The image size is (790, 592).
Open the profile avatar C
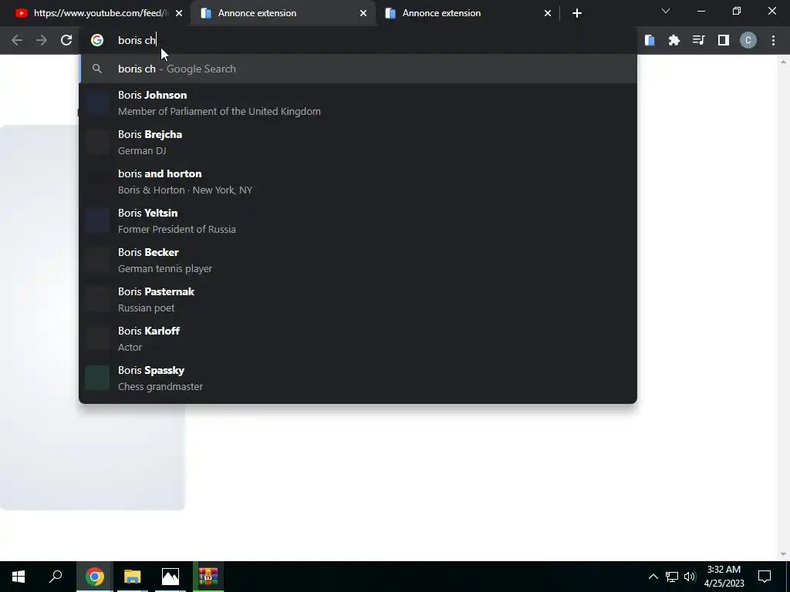[748, 40]
